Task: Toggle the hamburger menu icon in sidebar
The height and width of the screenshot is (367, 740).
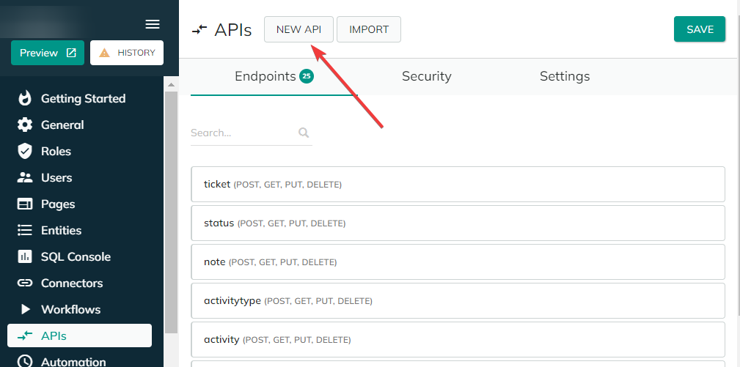Action: 153,24
